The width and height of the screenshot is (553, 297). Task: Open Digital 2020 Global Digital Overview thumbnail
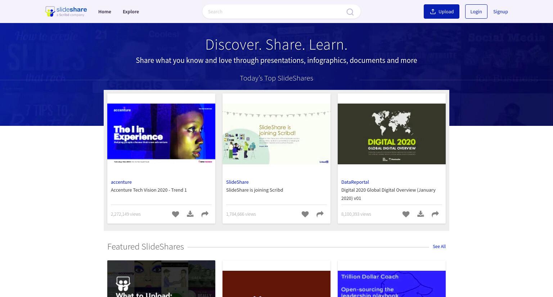click(x=392, y=134)
